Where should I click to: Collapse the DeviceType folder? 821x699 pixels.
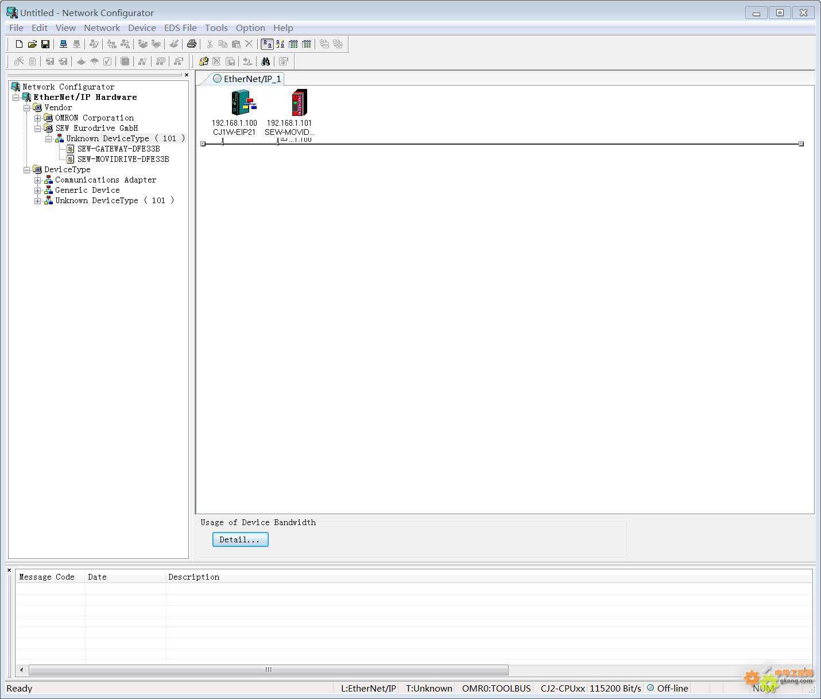[27, 170]
